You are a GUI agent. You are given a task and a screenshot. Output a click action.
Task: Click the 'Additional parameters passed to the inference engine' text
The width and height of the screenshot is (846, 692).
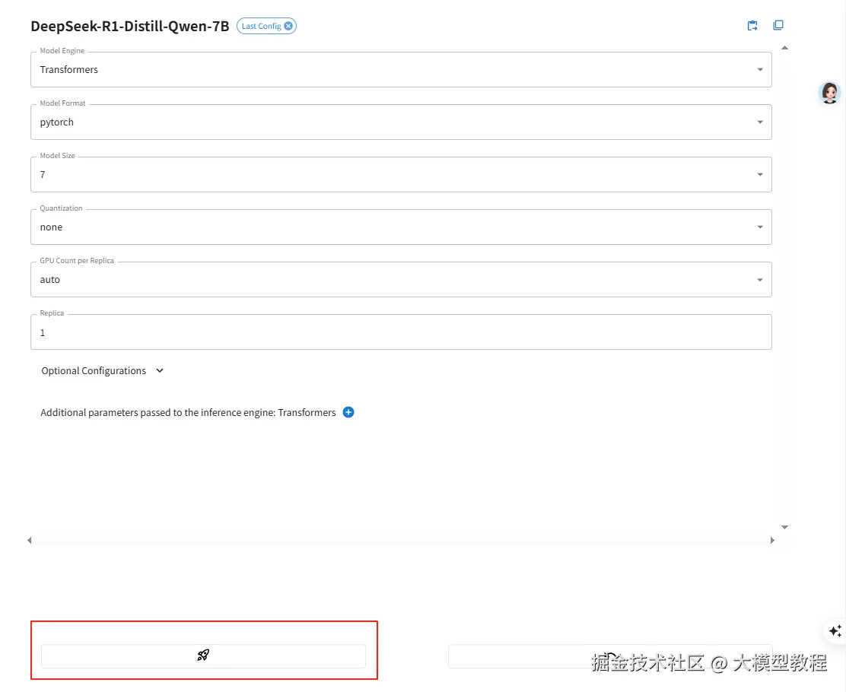[x=189, y=413]
